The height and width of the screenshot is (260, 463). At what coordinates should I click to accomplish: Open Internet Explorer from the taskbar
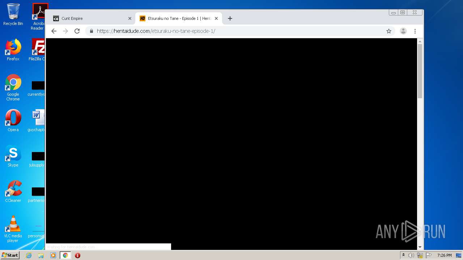click(x=29, y=255)
